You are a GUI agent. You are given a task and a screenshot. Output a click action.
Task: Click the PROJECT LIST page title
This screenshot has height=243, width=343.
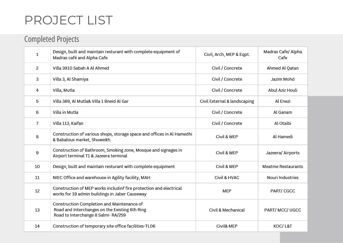pyautogui.click(x=69, y=20)
